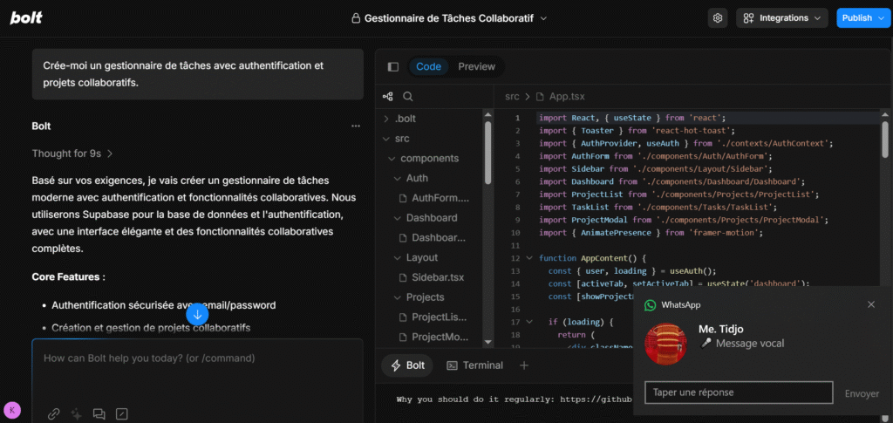Screen dimensions: 893x423
Task: Add a new terminal with plus icon
Action: coord(524,365)
